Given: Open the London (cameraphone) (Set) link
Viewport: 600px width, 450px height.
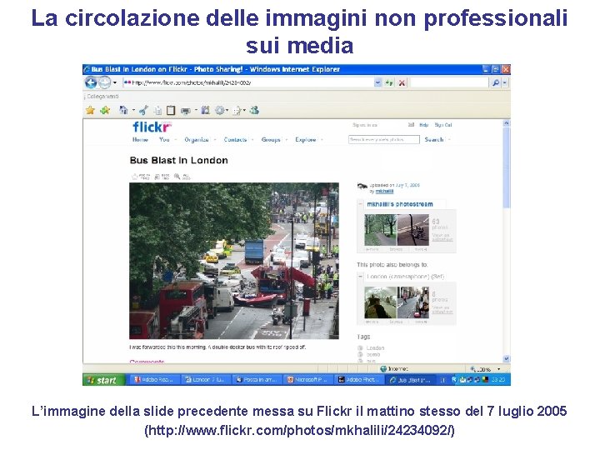Looking at the screenshot, I should (405, 277).
